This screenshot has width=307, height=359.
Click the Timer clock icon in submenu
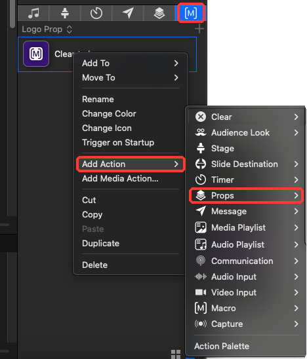pyautogui.click(x=201, y=179)
